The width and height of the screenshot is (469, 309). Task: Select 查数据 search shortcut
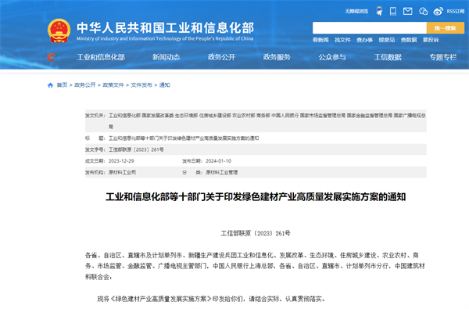(x=409, y=40)
